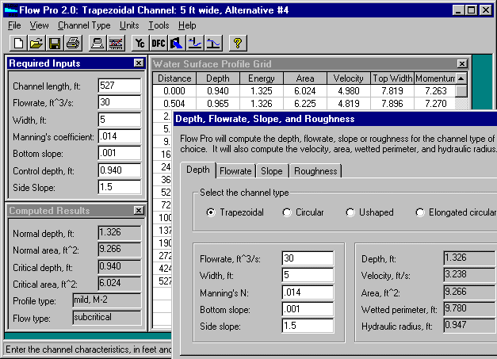The height and width of the screenshot is (359, 497).
Task: Click the Width field in Required Inputs
Action: (120, 120)
